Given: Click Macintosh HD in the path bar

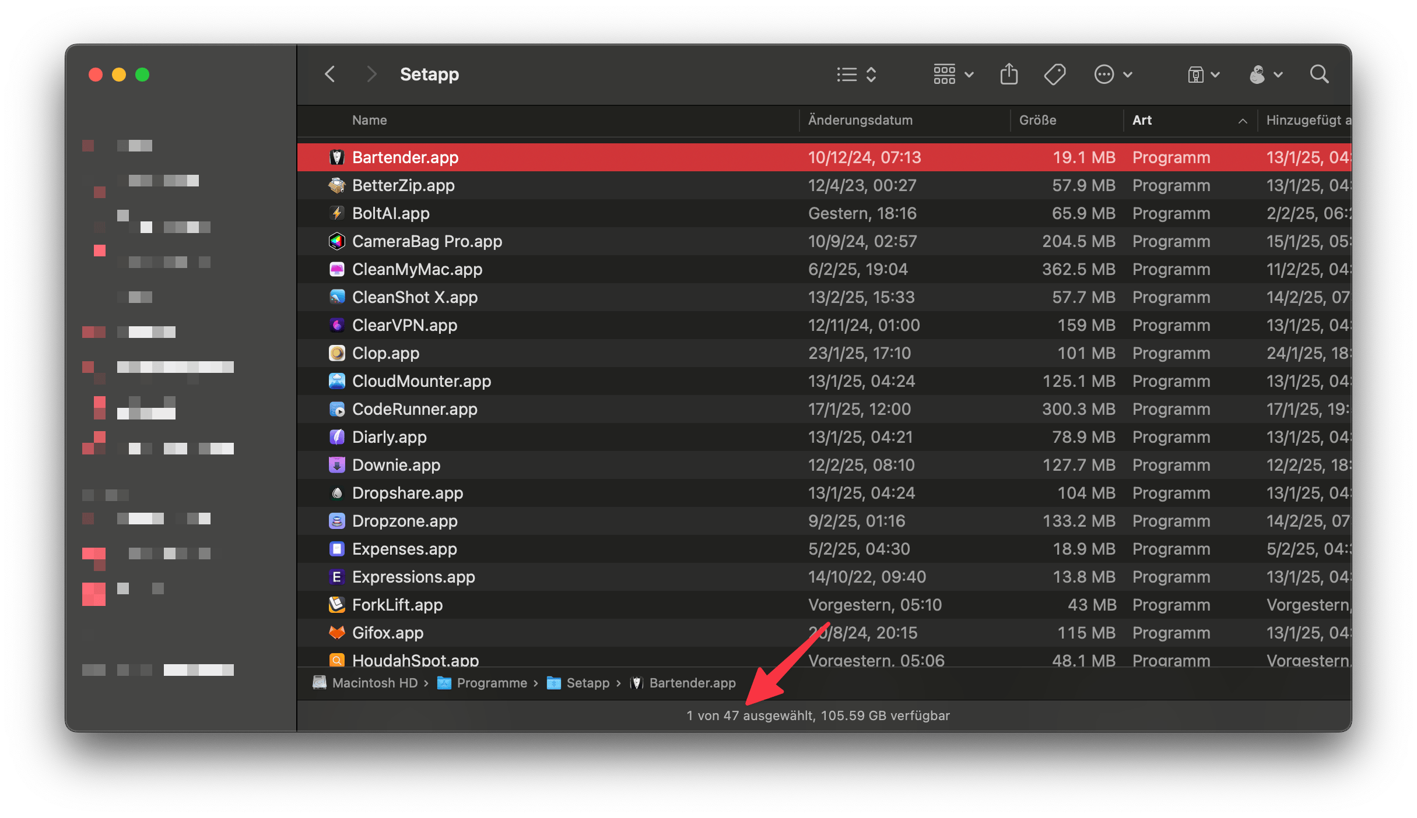Looking at the screenshot, I should pyautogui.click(x=365, y=683).
